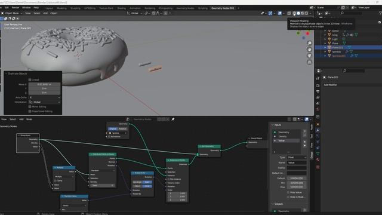
Task: Pin the node tree with pin icon
Action: pyautogui.click(x=173, y=119)
